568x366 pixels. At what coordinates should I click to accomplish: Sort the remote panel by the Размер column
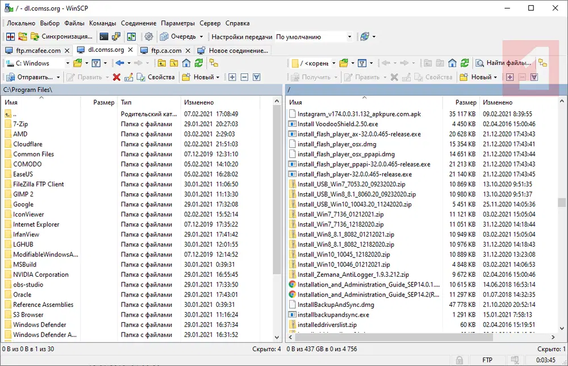[x=461, y=102]
